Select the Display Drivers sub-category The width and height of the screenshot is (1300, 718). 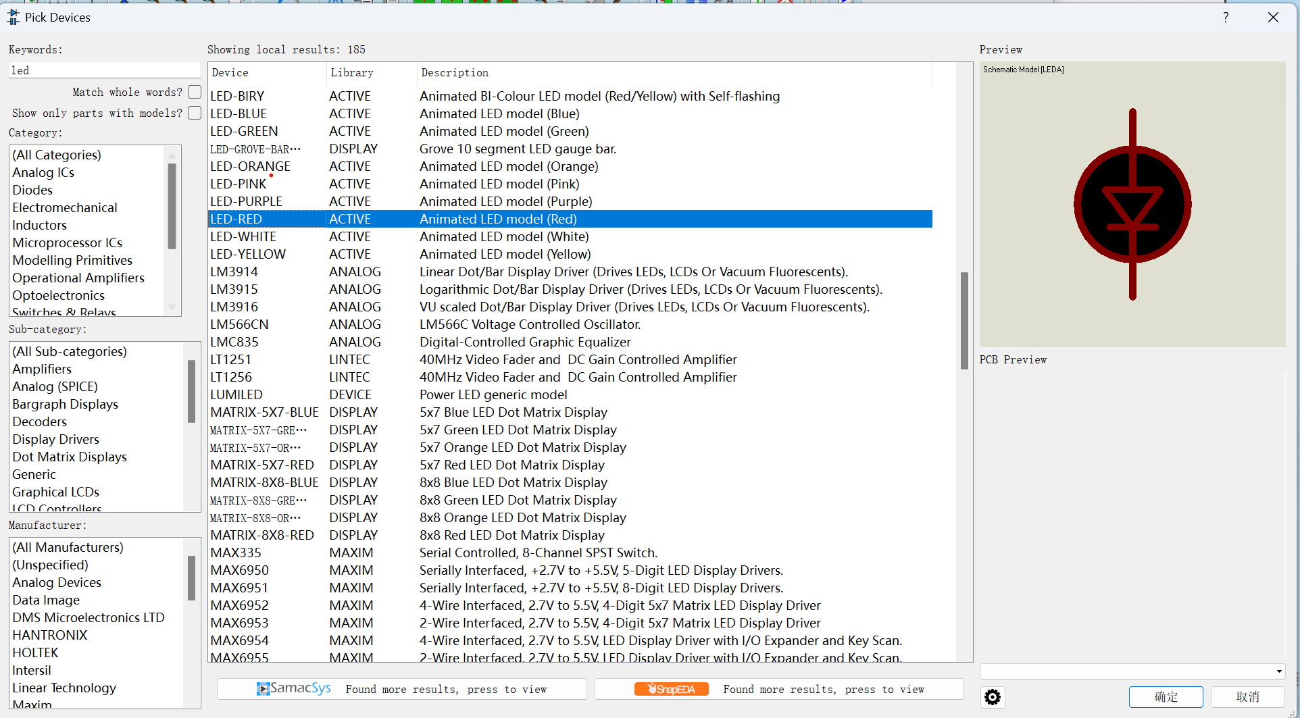[55, 439]
